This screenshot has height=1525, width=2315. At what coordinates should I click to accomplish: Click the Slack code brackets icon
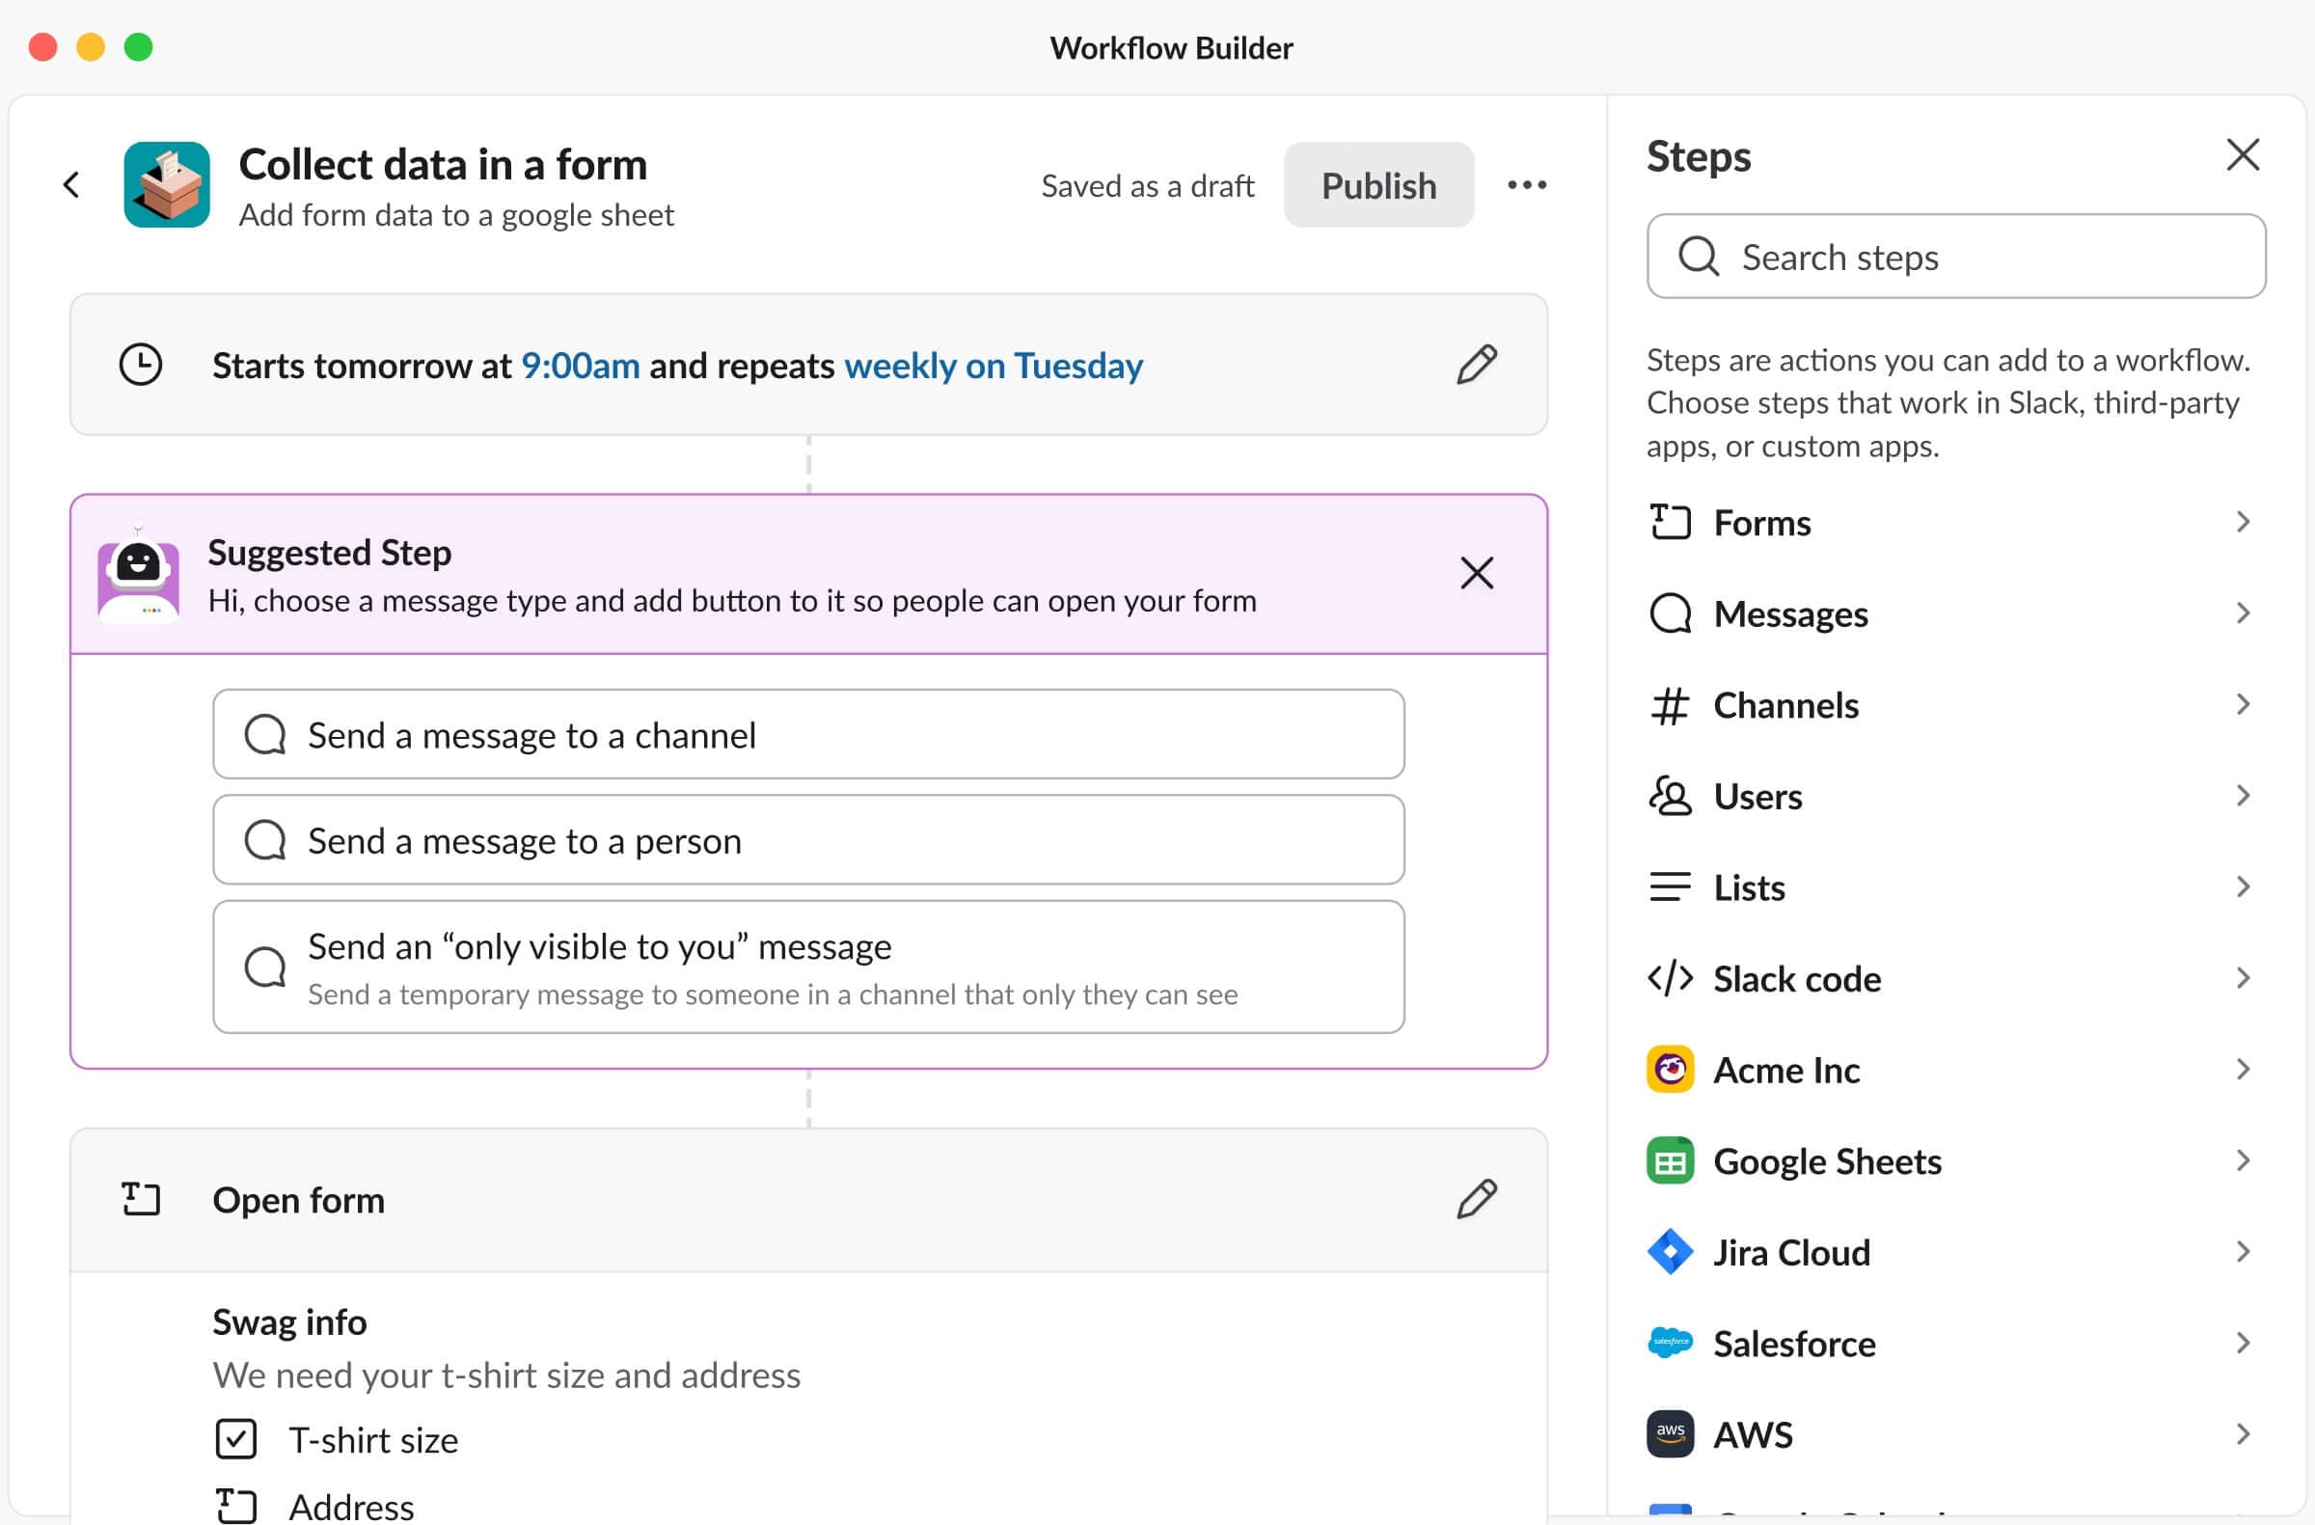[1670, 978]
